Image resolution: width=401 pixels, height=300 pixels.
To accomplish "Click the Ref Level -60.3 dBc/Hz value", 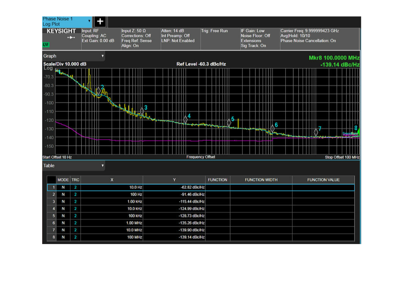I will point(201,64).
